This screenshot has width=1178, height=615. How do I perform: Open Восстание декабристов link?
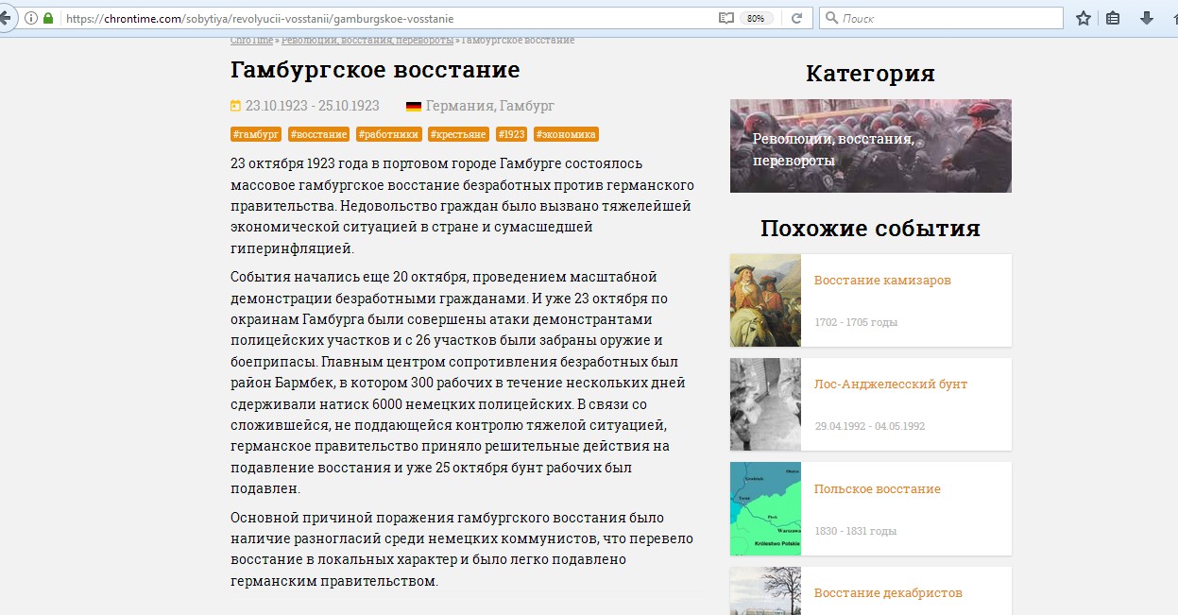pyautogui.click(x=888, y=593)
